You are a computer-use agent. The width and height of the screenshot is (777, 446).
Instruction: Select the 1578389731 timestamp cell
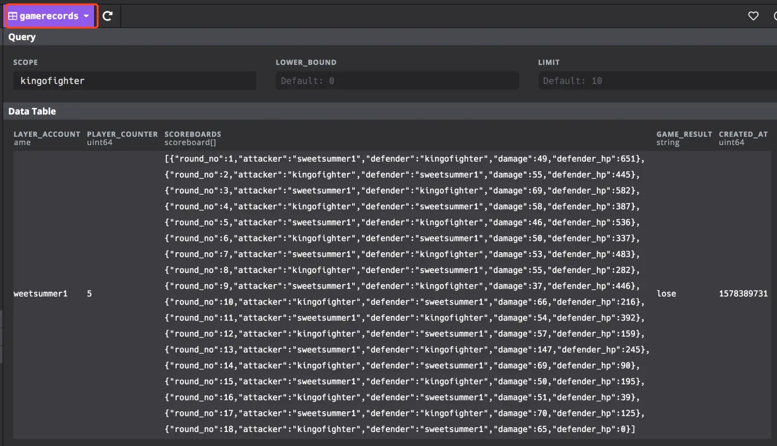[743, 294]
